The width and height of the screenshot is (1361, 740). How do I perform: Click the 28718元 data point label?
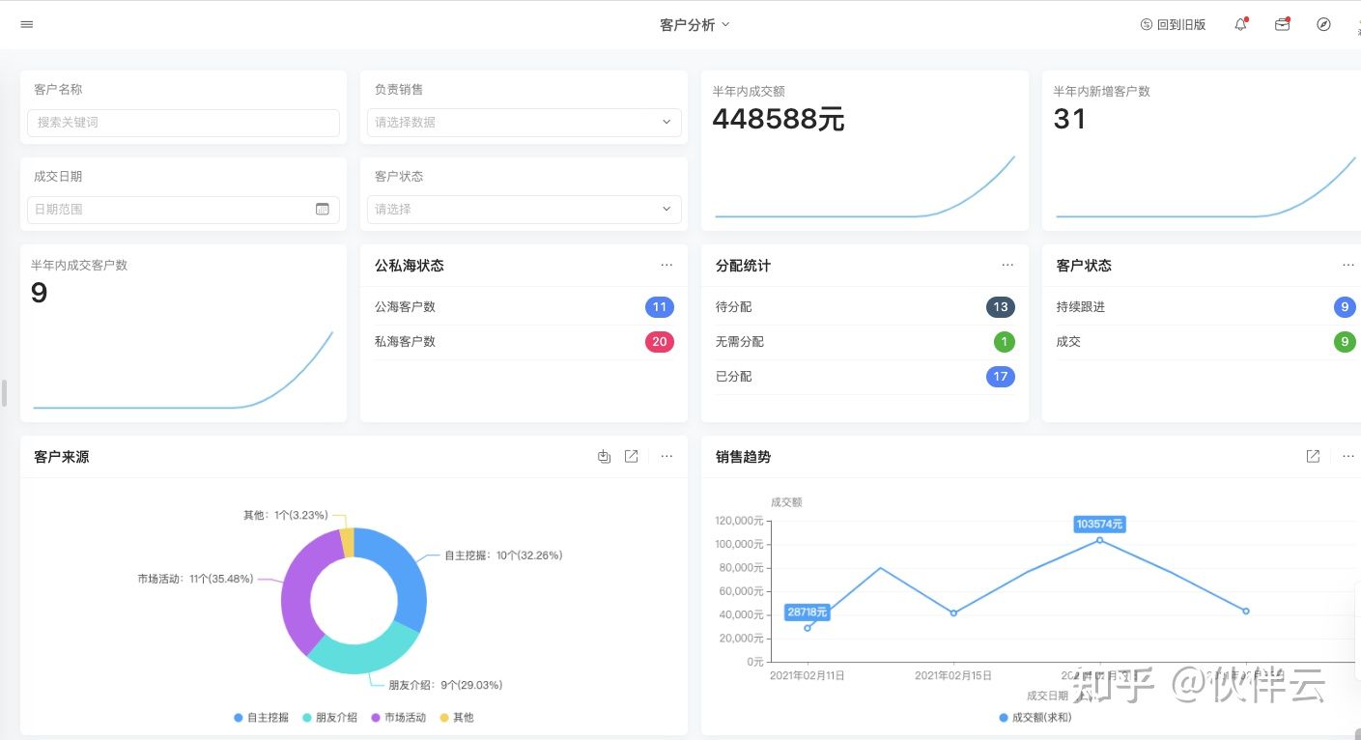(807, 612)
